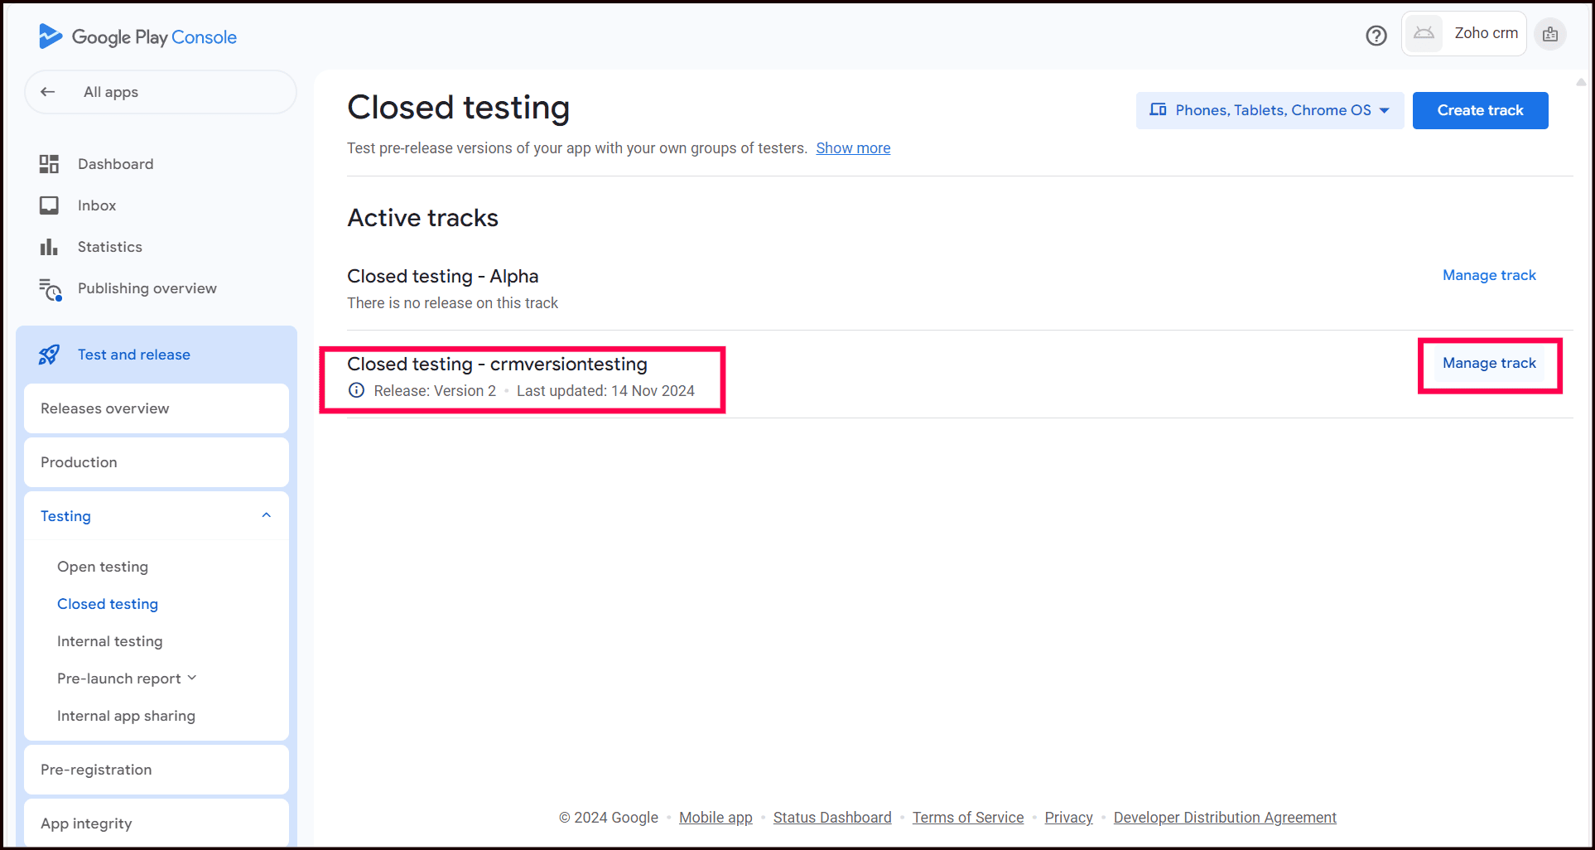Screen dimensions: 1595x850
Task: Click the Publishing overview icon
Action: click(50, 289)
